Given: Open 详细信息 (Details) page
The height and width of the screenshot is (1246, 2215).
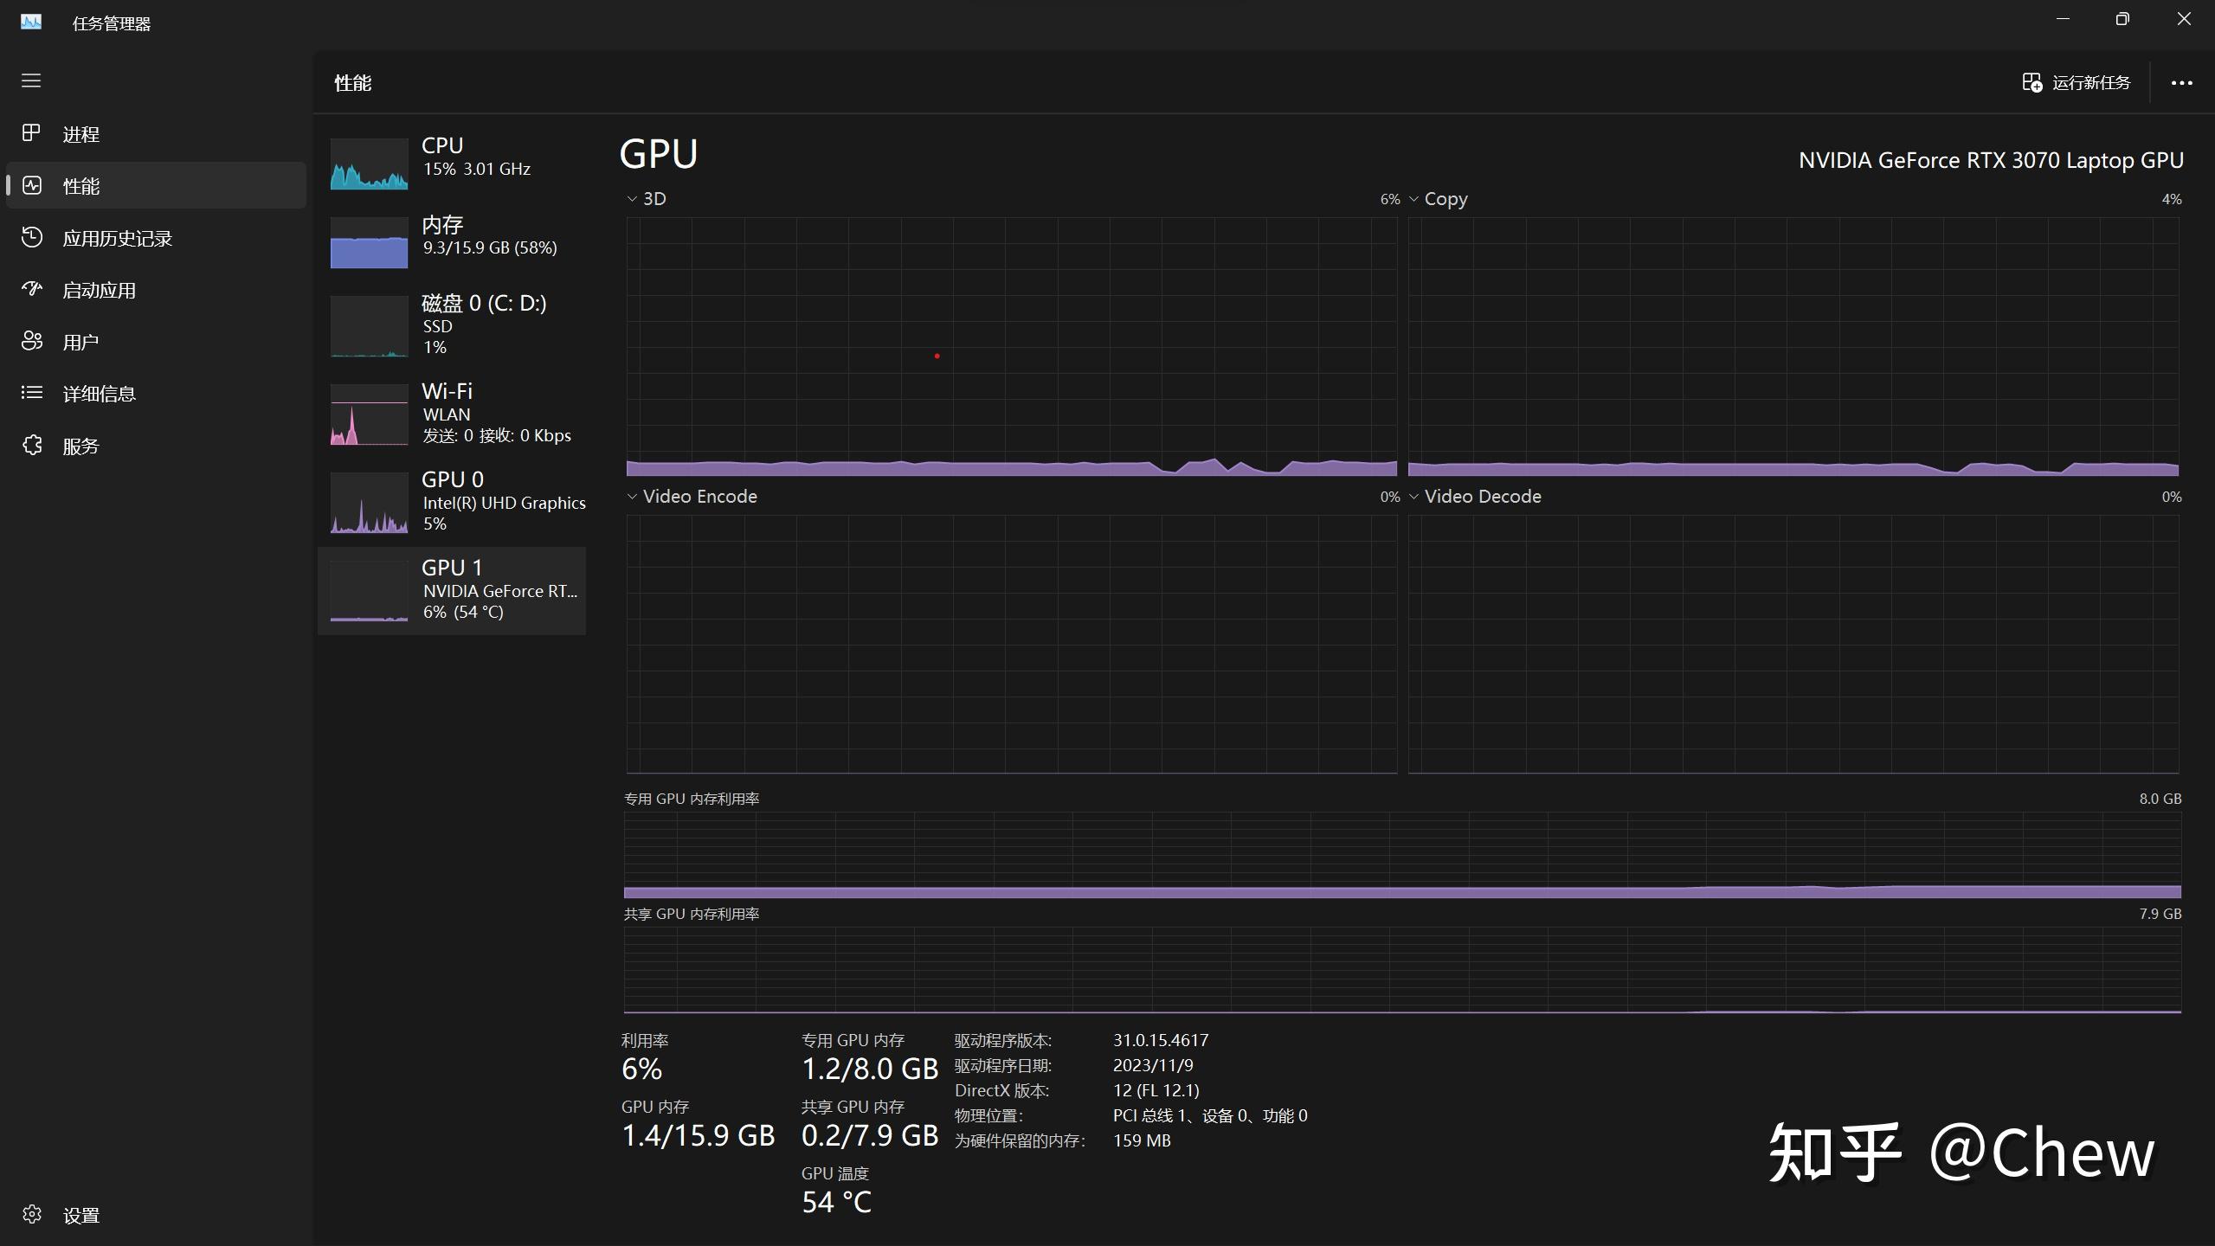Looking at the screenshot, I should (99, 393).
